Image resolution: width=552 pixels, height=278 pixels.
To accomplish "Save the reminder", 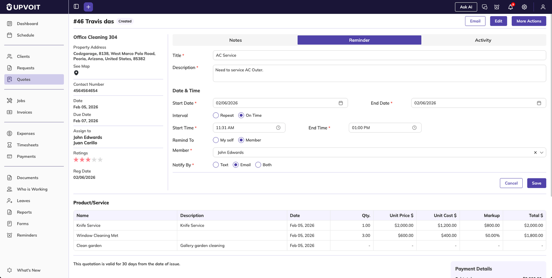I will point(536,183).
